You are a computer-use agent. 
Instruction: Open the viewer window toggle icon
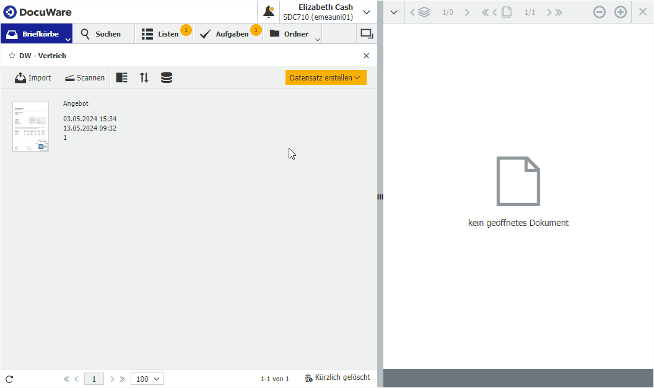tap(367, 34)
